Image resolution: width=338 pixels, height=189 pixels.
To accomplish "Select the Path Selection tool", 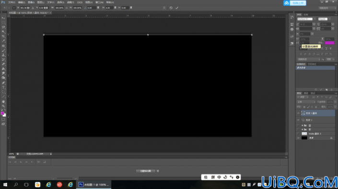I will (x=3, y=92).
